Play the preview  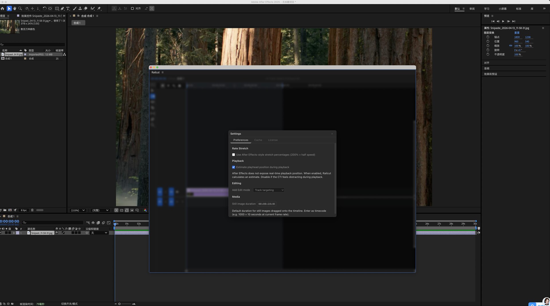coord(503,21)
